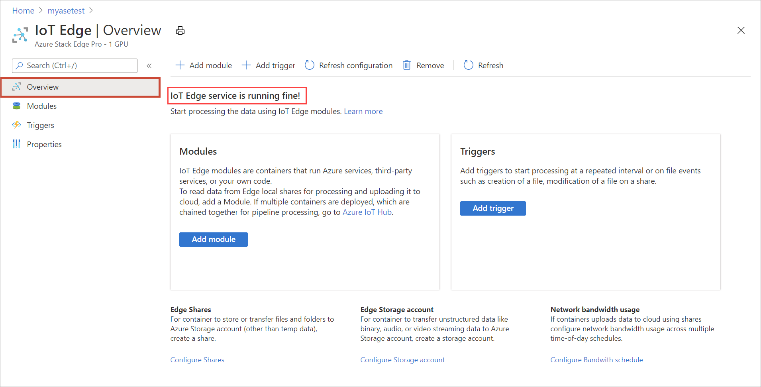Click the breadcrumb chevron after myasetest
Image resolution: width=761 pixels, height=387 pixels.
pos(91,10)
